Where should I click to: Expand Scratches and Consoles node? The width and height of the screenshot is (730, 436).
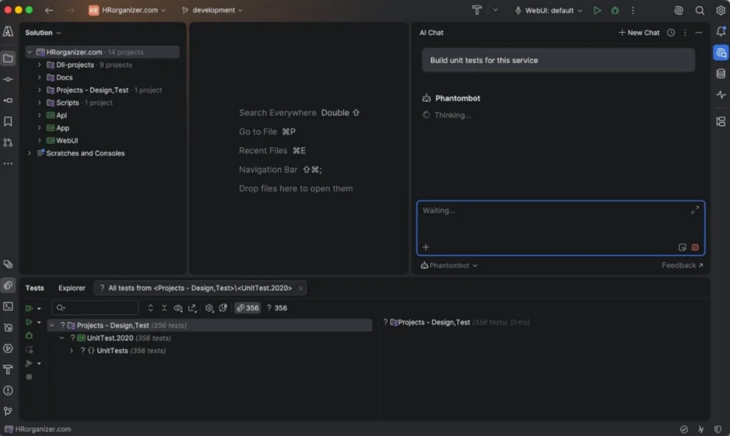[30, 154]
